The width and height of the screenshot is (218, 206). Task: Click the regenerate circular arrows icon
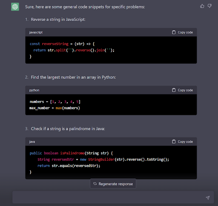[95, 184]
